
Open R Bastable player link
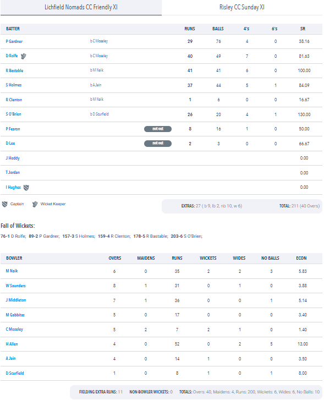coord(14,70)
